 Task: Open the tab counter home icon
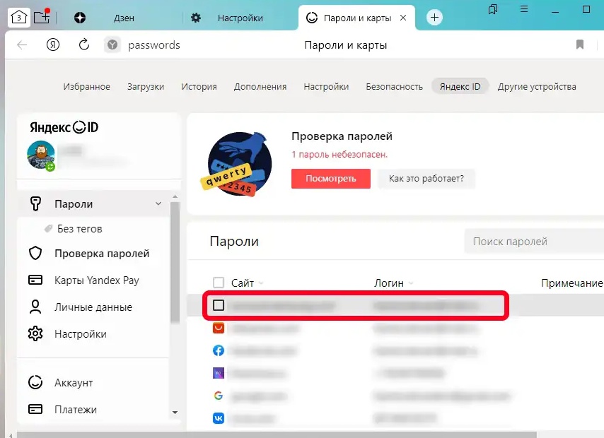pyautogui.click(x=19, y=18)
